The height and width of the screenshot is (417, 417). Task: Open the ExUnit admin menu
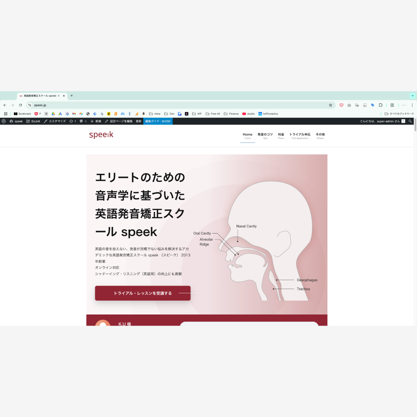pyautogui.click(x=33, y=121)
